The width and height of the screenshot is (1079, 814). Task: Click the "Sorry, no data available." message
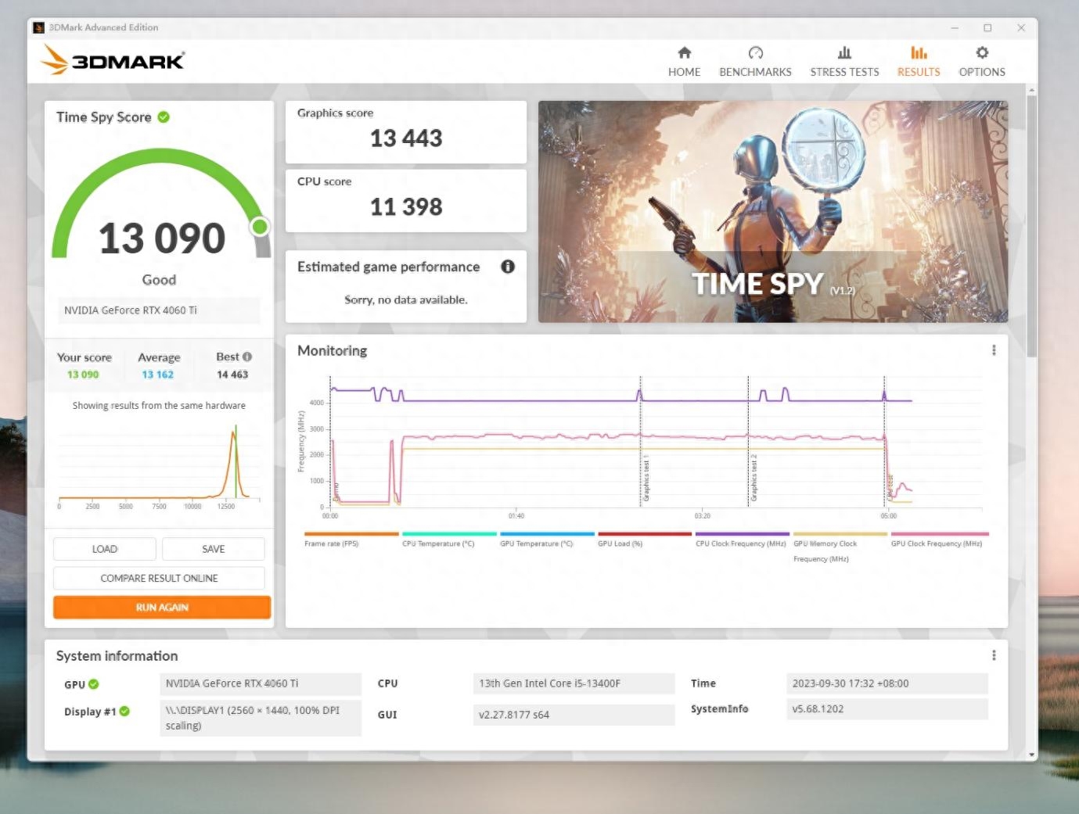[x=406, y=299]
